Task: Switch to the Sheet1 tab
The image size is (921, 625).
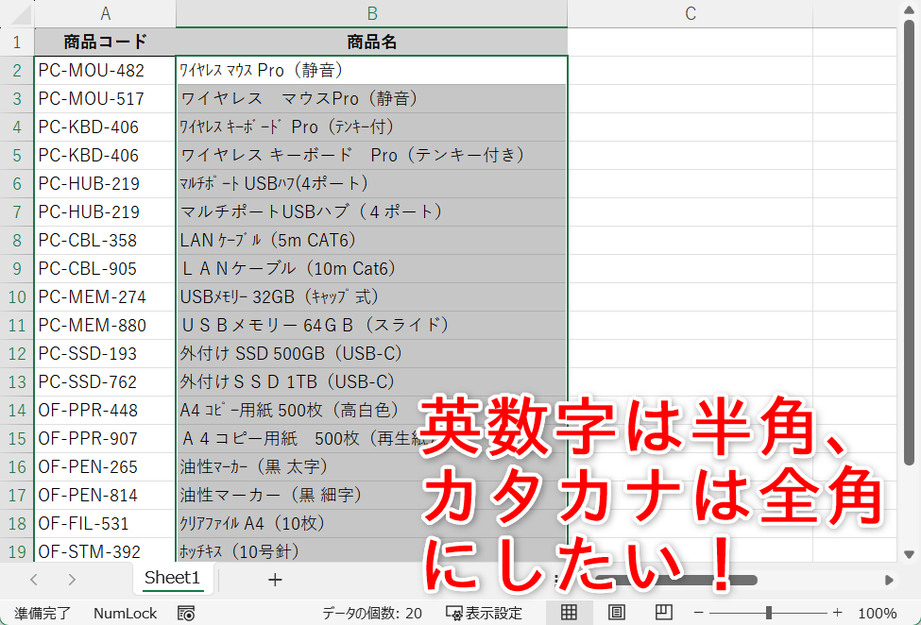Action: (173, 579)
